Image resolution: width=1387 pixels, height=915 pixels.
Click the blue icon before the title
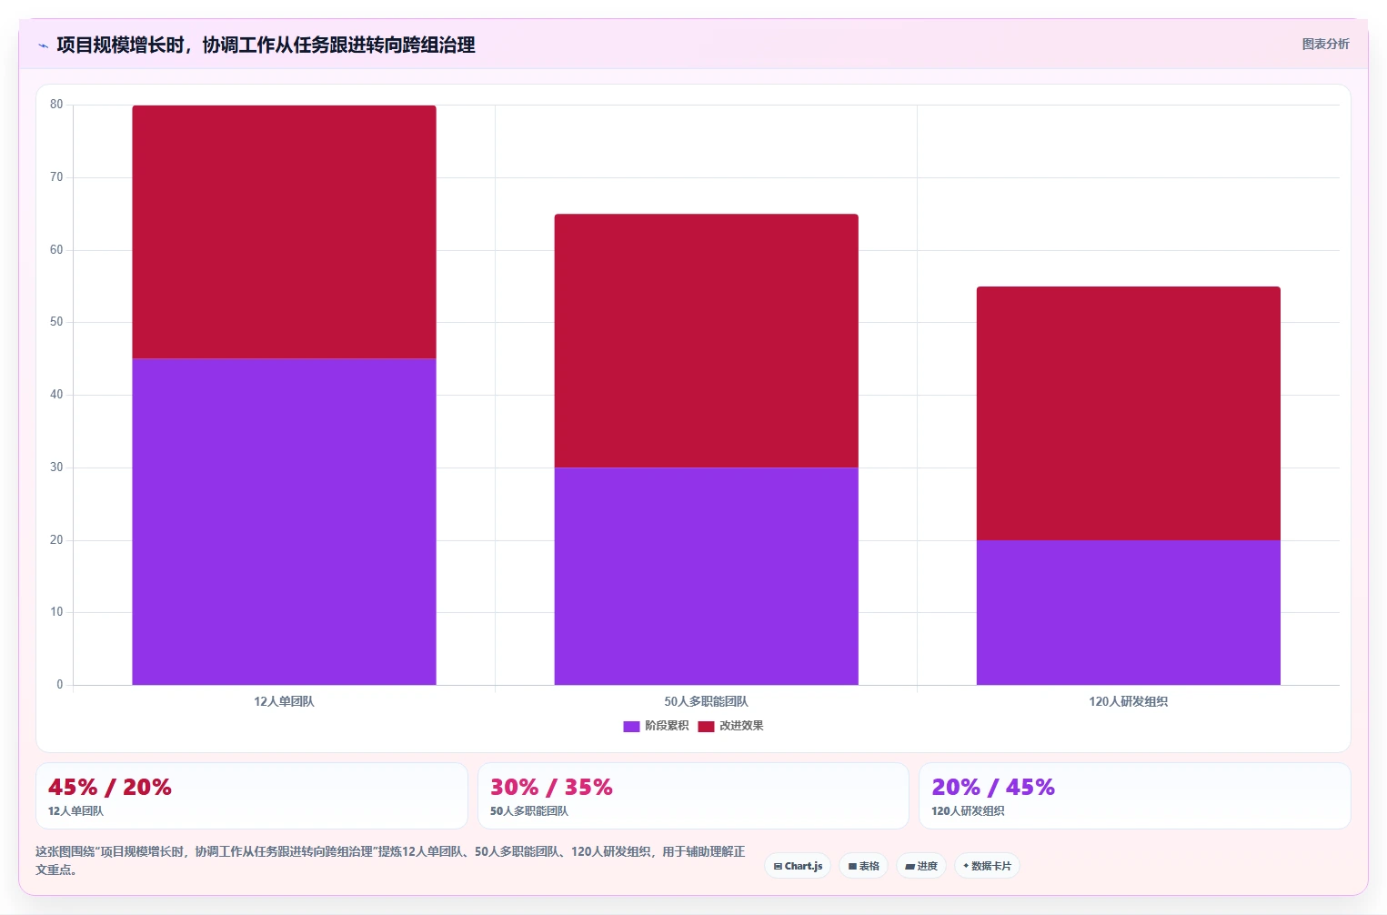(x=43, y=45)
